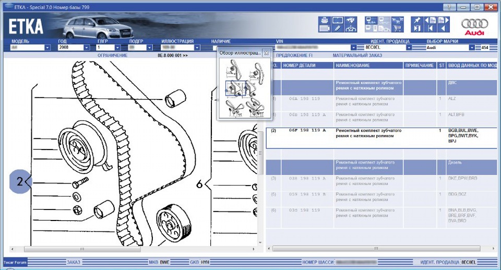Click the single back arrow icon

click(x=443, y=28)
